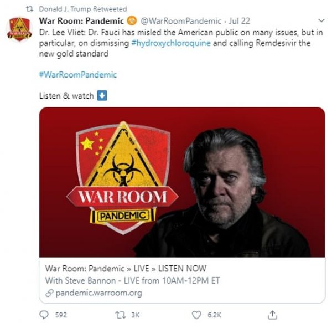332x323 pixels.
Task: Open the War Room profile avatar
Action: pos(19,29)
